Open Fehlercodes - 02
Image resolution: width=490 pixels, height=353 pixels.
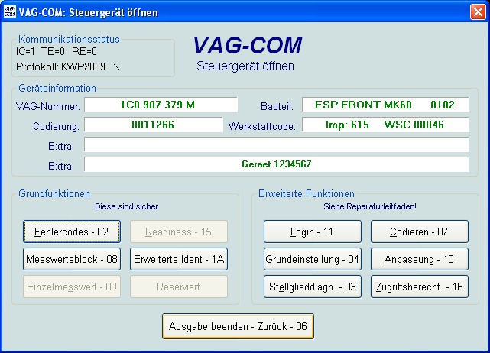tap(72, 232)
